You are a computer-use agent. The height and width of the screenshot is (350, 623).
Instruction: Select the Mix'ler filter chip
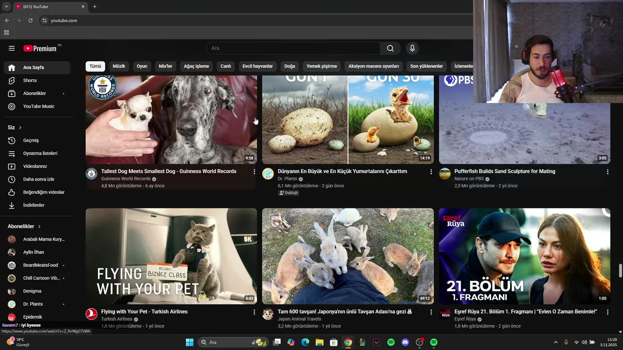165,66
